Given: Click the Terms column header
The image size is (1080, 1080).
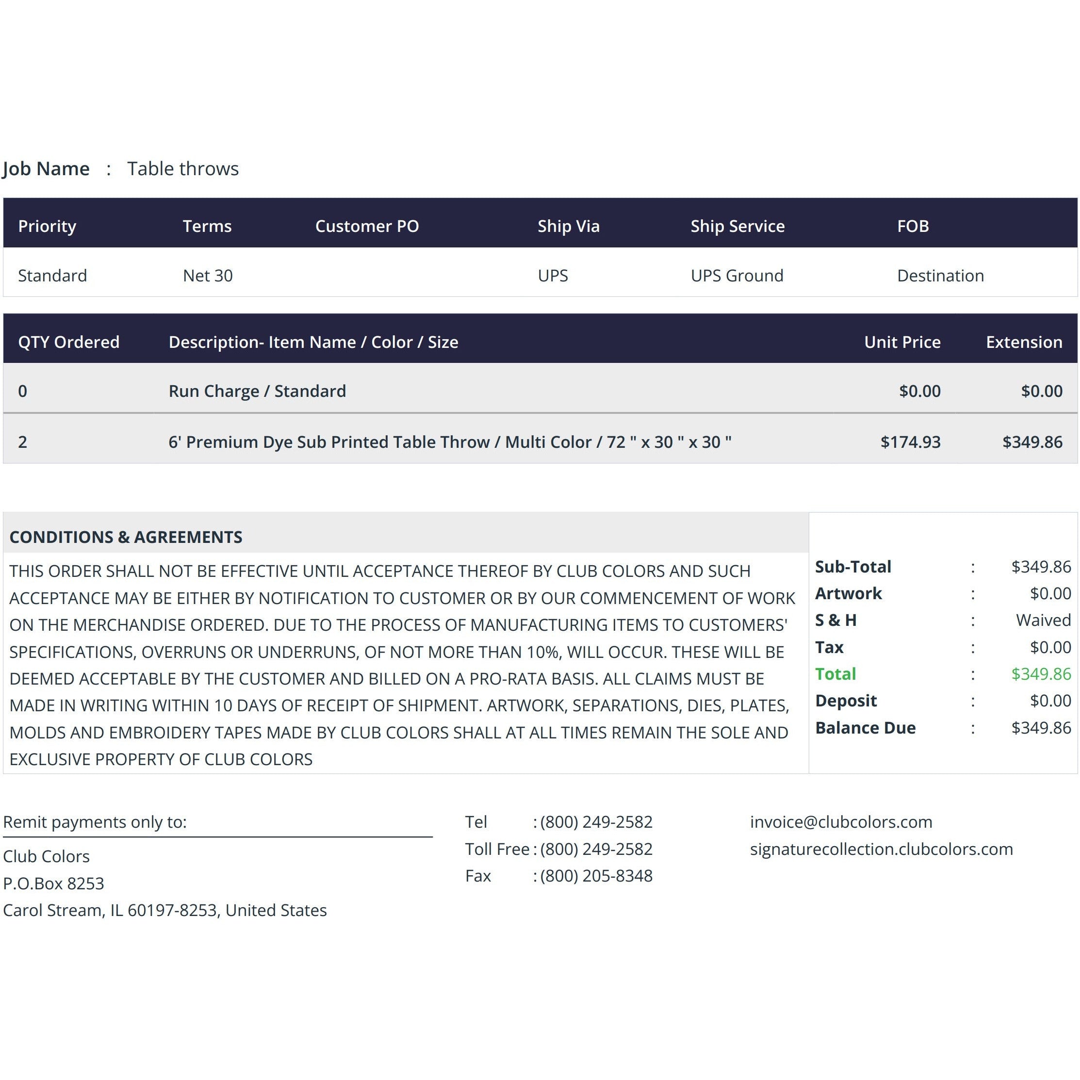Looking at the screenshot, I should click(x=207, y=226).
